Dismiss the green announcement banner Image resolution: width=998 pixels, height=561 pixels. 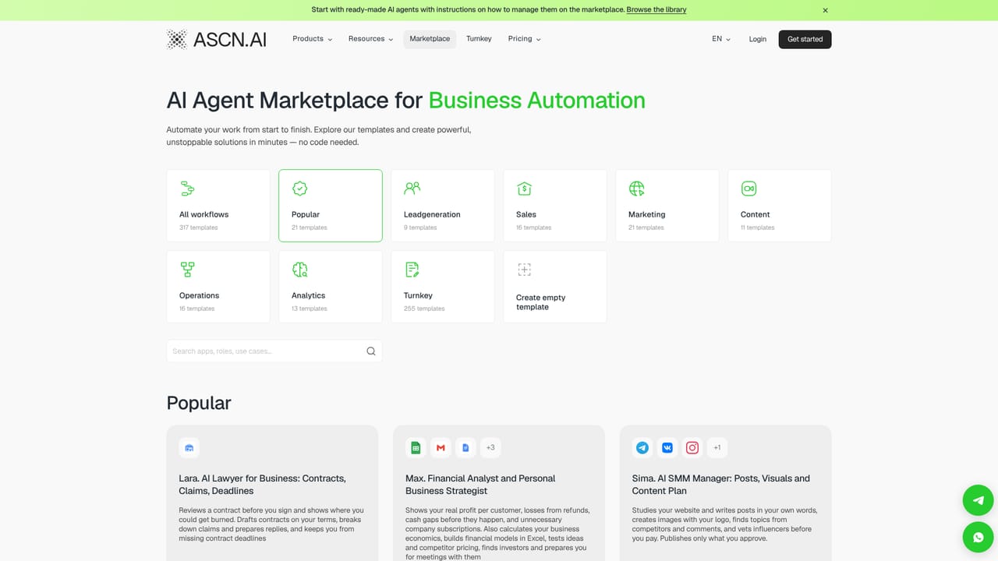[x=826, y=10]
